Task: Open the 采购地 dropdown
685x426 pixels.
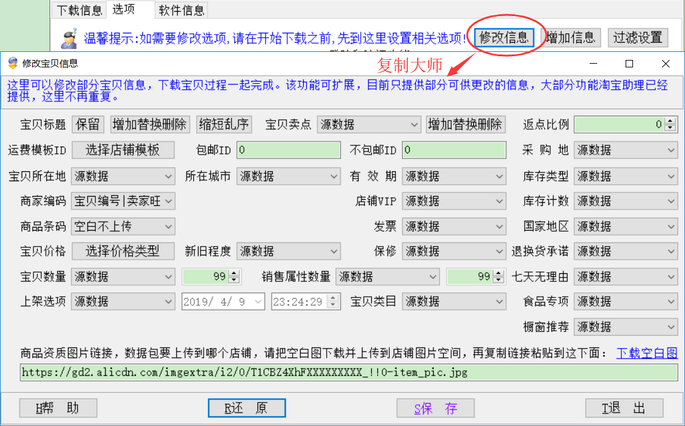Action: click(x=671, y=150)
